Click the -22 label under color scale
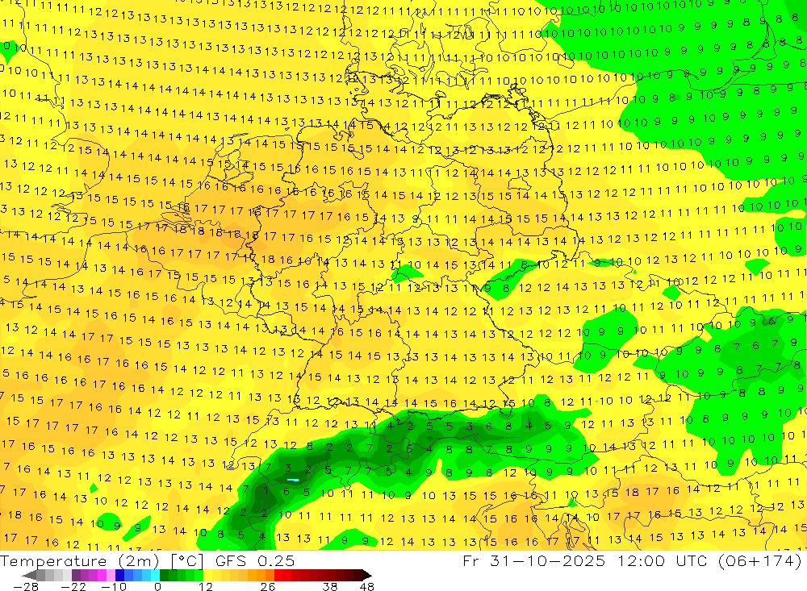Screen dimensions: 807x591 (x=73, y=587)
